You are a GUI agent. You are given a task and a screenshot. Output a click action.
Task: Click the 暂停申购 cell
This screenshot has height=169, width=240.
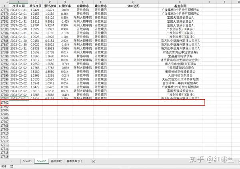pos(83,56)
